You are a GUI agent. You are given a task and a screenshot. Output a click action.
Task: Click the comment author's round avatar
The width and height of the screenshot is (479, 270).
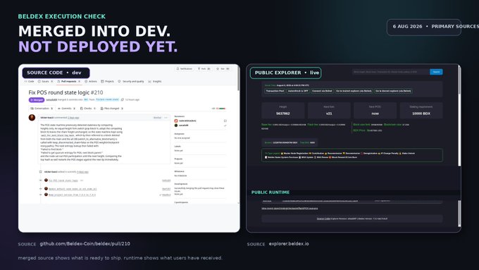(x=32, y=118)
